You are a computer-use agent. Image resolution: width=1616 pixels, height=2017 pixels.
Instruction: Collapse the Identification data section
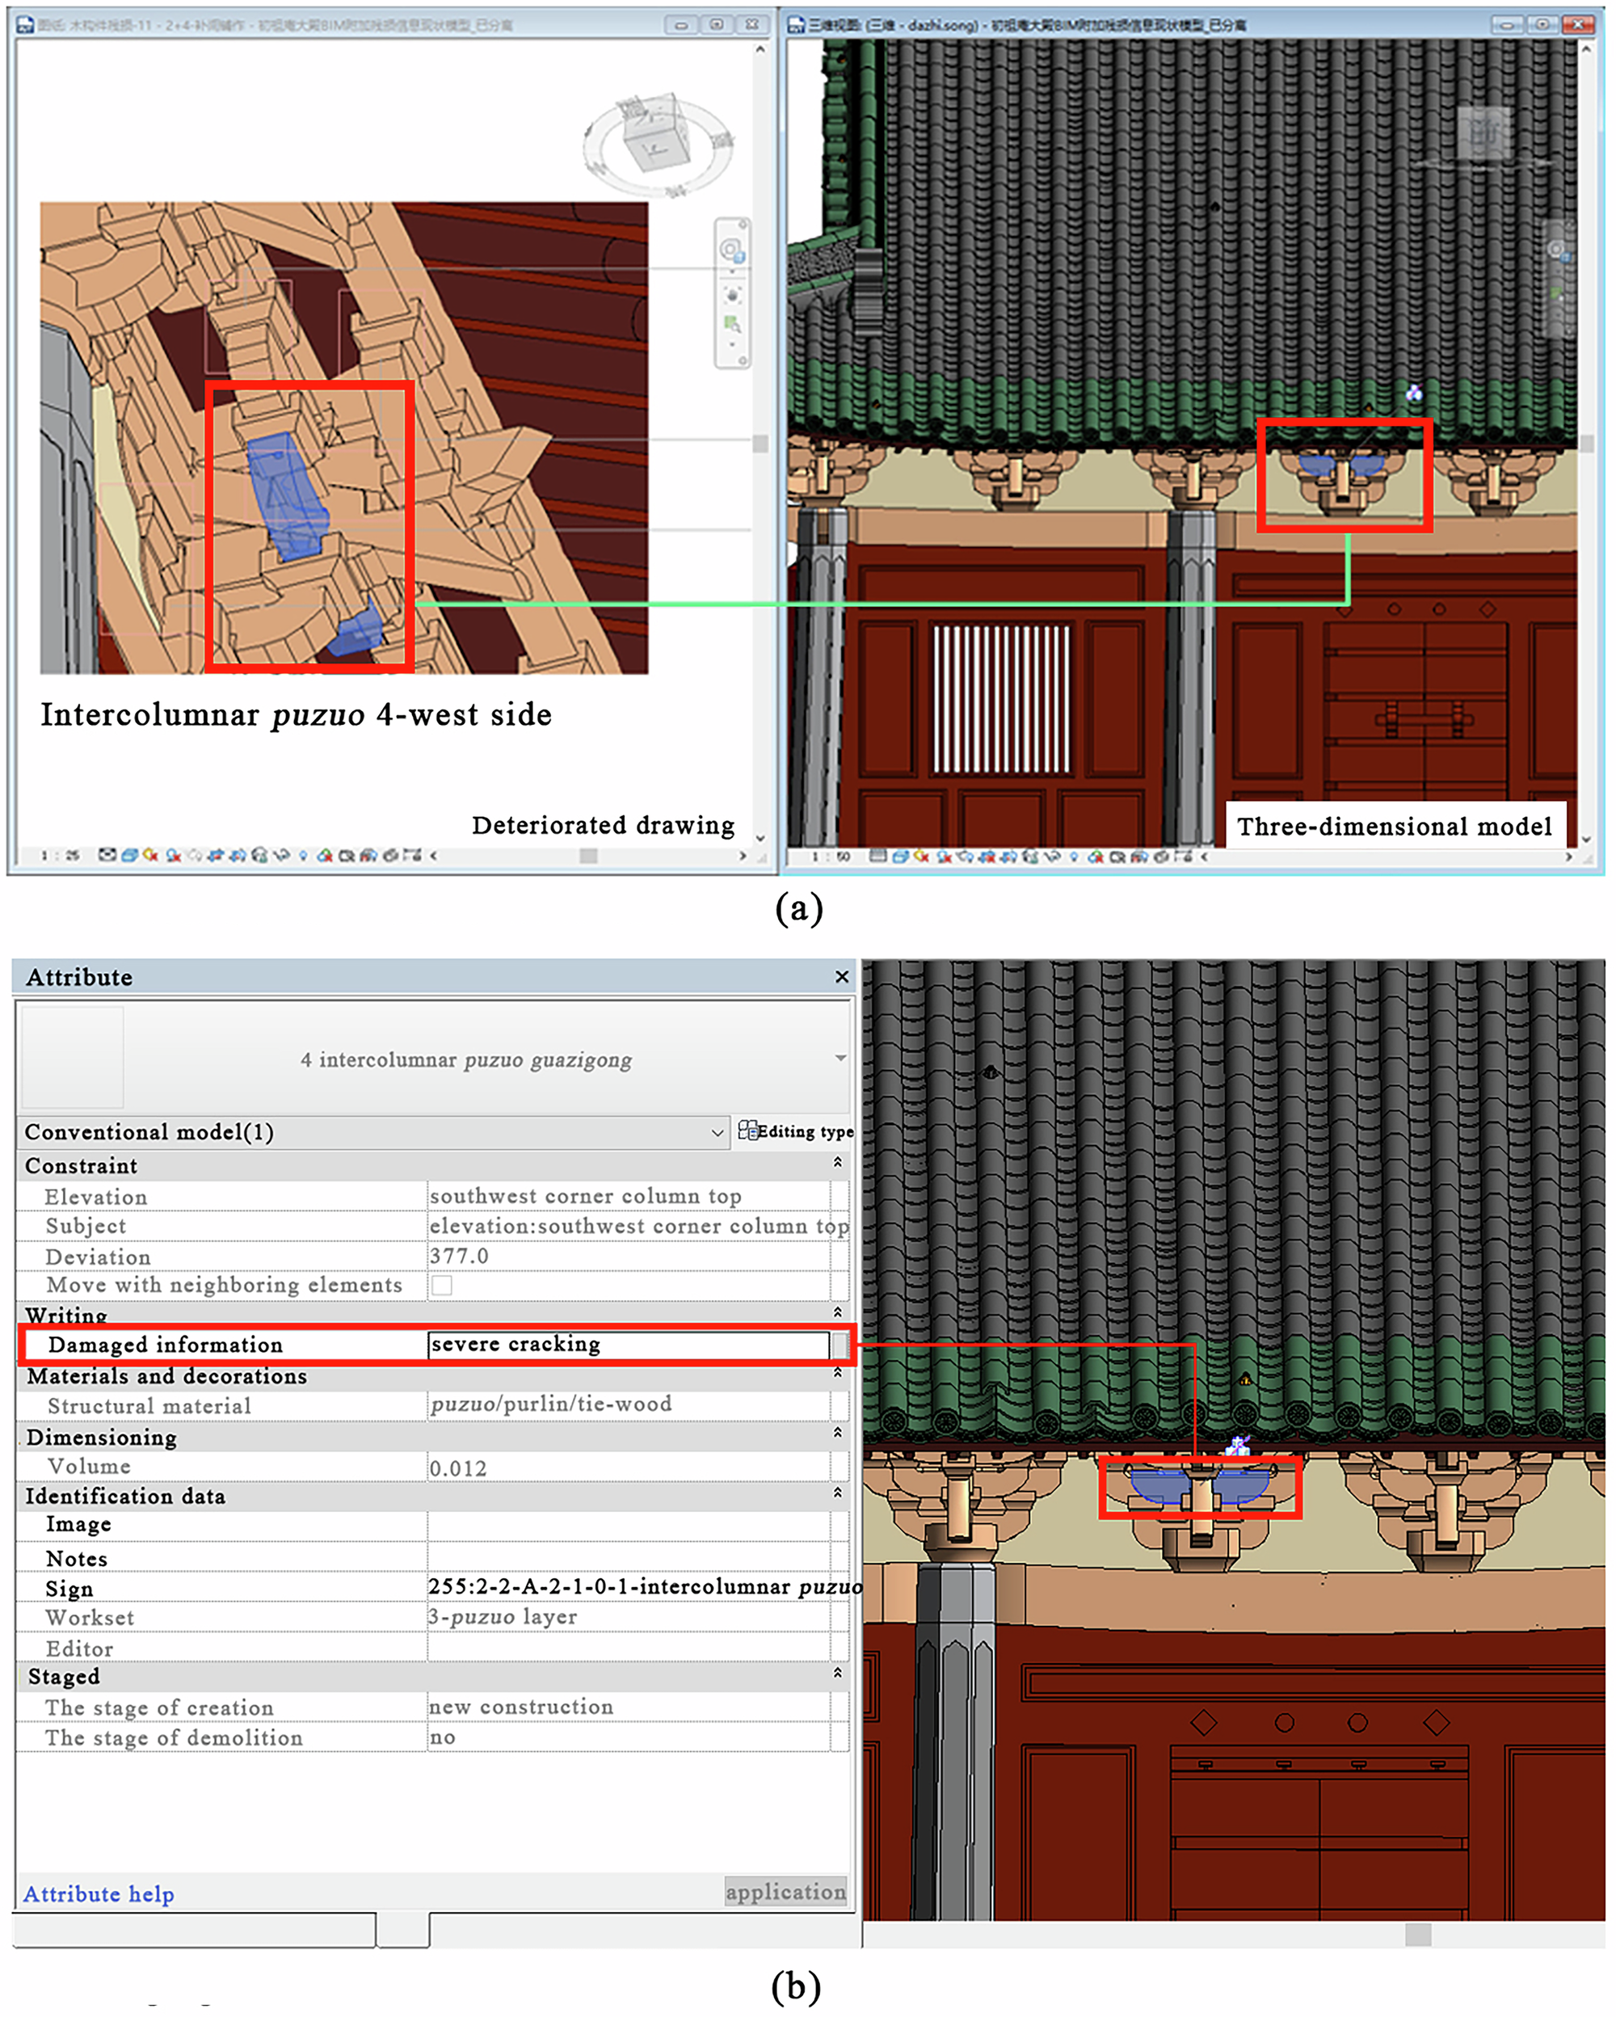coord(838,1496)
